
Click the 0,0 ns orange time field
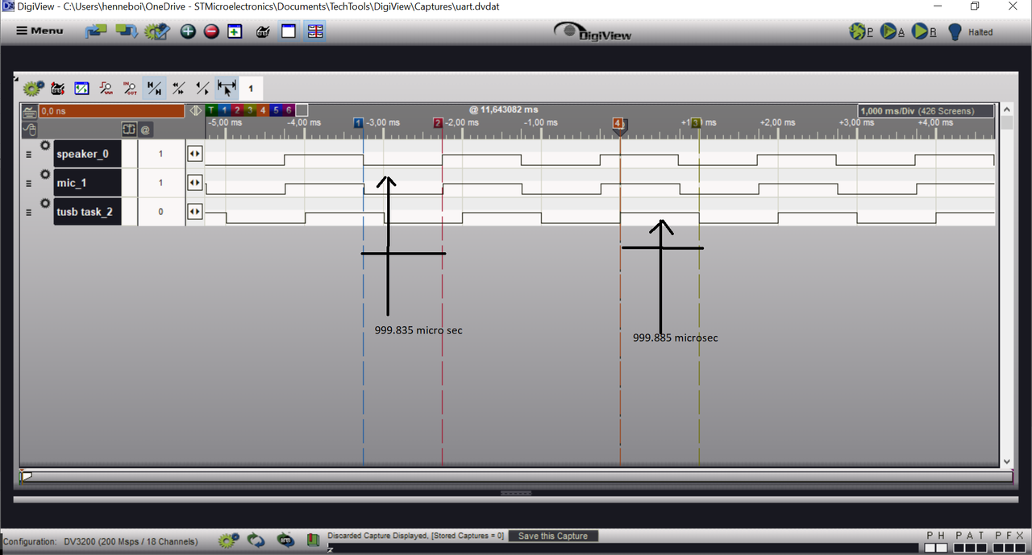click(111, 111)
